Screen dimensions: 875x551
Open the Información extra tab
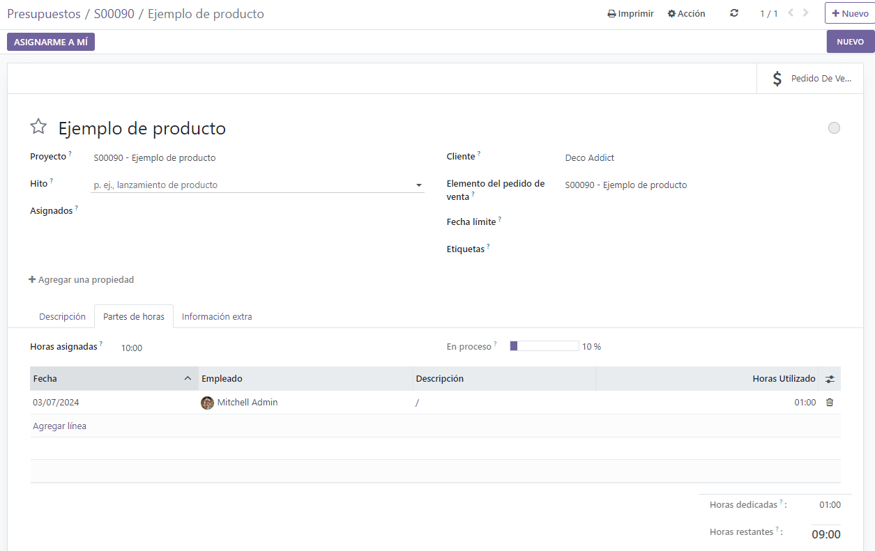tap(216, 316)
